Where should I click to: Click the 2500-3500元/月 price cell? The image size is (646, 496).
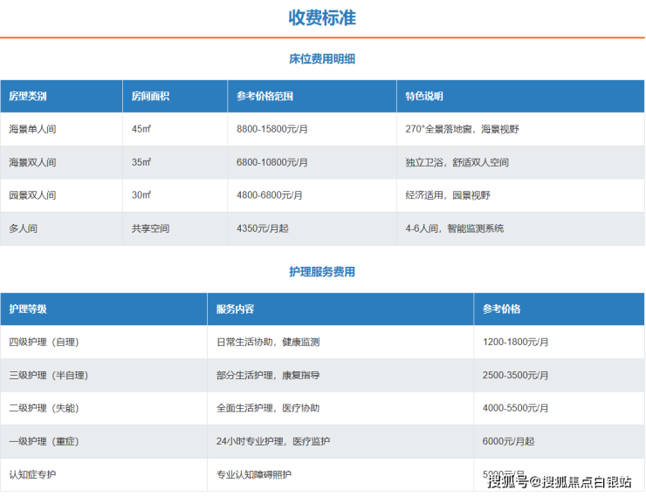515,375
